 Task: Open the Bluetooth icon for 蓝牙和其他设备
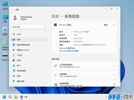tap(14, 45)
